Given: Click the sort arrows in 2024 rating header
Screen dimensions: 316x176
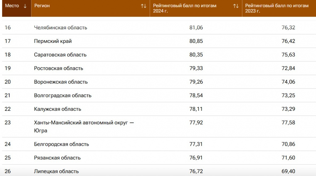Looking at the screenshot, I should coord(236,6).
